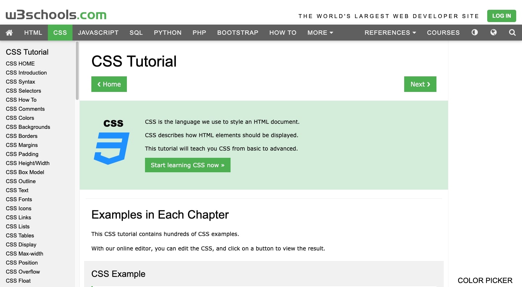The height and width of the screenshot is (287, 522).
Task: Open CSS Height/Width in sidebar
Action: [x=28, y=163]
